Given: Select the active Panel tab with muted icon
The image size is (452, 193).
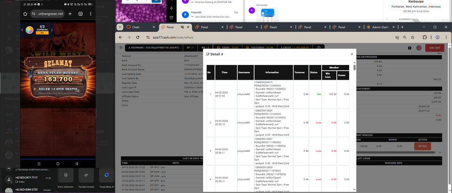Looking at the screenshot, I should [175, 27].
